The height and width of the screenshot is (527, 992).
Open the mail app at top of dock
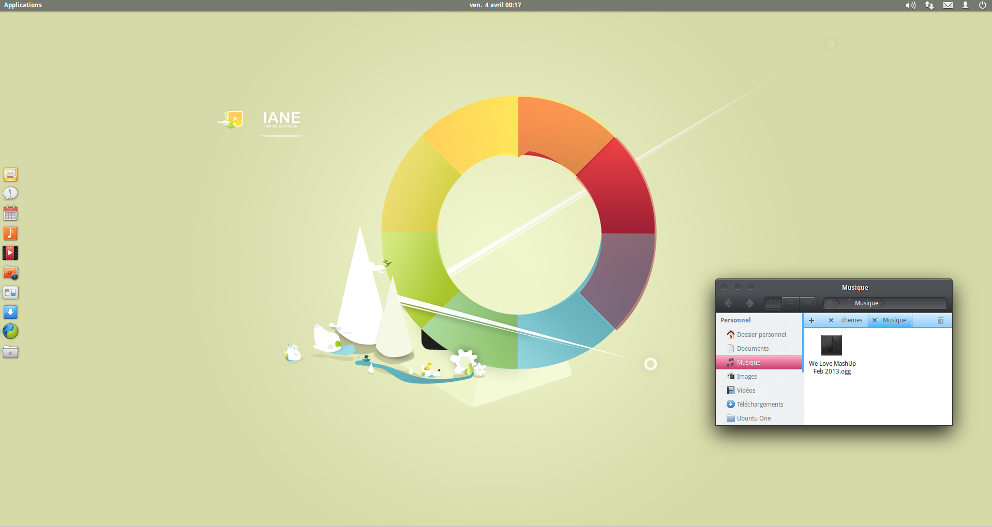[x=10, y=175]
